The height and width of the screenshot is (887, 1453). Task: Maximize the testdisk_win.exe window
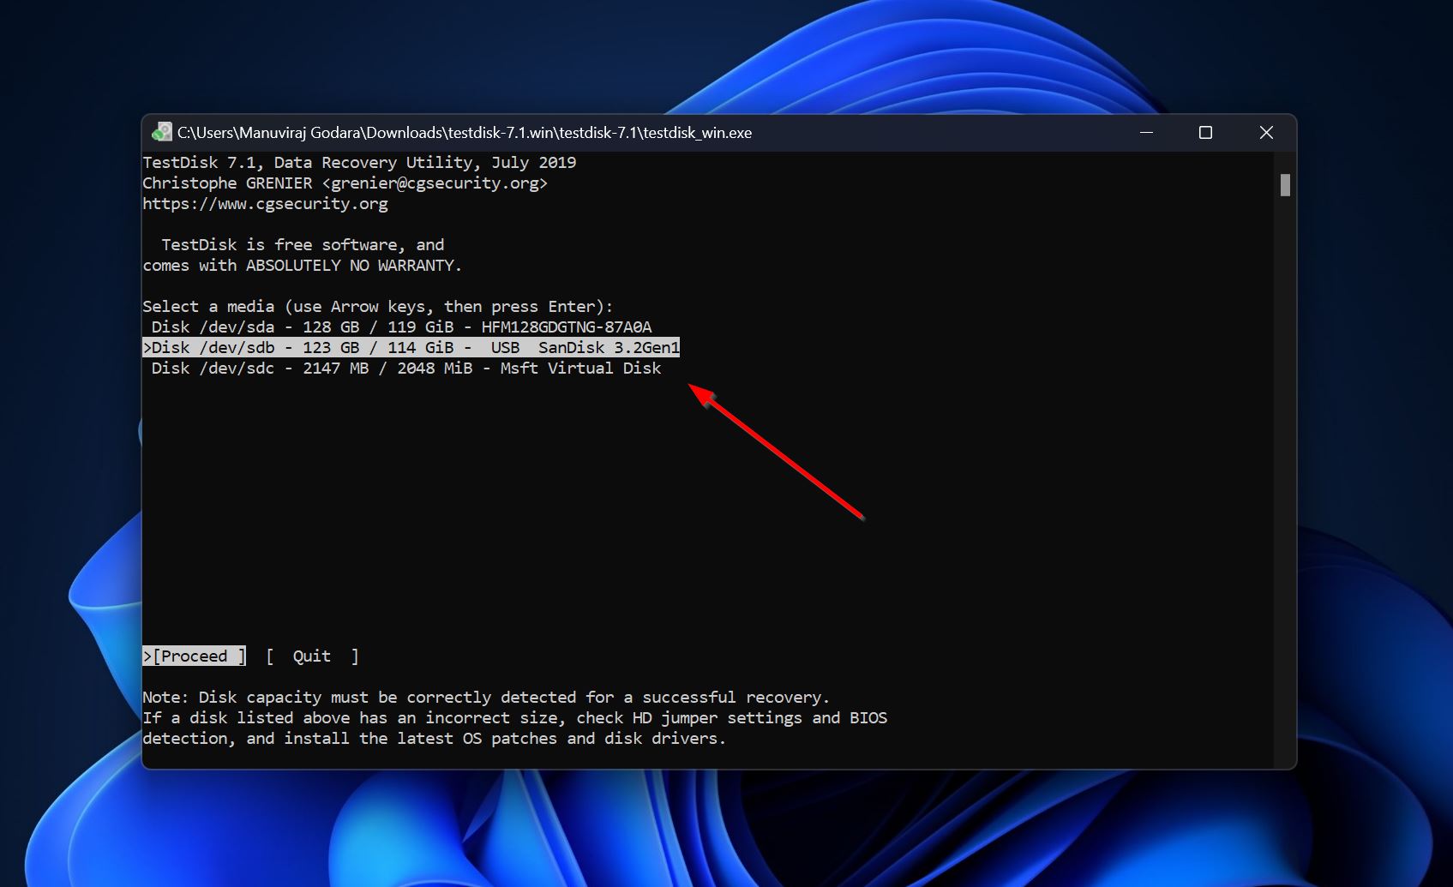point(1205,133)
